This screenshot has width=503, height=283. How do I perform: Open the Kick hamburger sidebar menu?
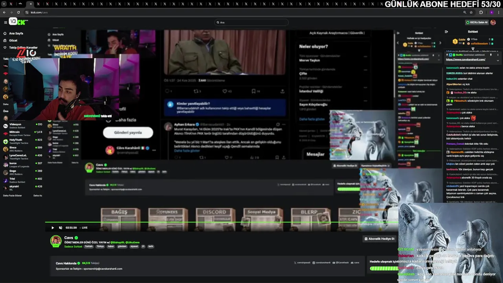(6, 22)
